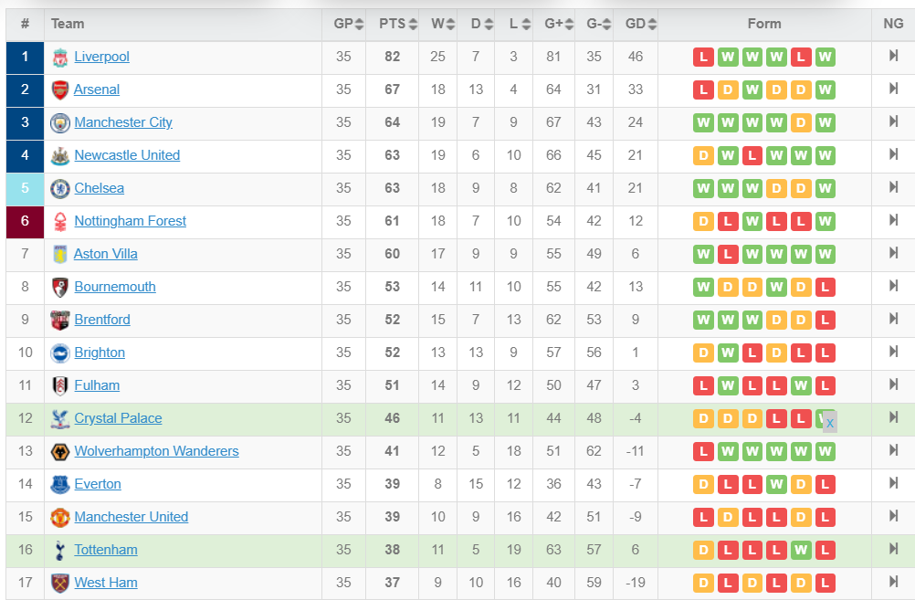Click Aston Villa's last form W badge
Viewport: 915px width, 600px height.
[x=825, y=255]
